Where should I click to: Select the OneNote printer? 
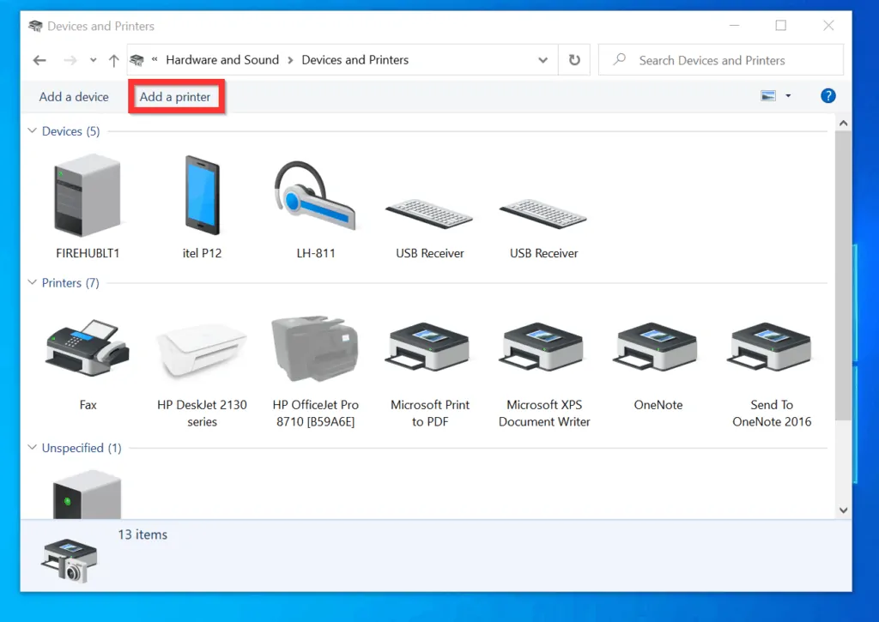656,347
